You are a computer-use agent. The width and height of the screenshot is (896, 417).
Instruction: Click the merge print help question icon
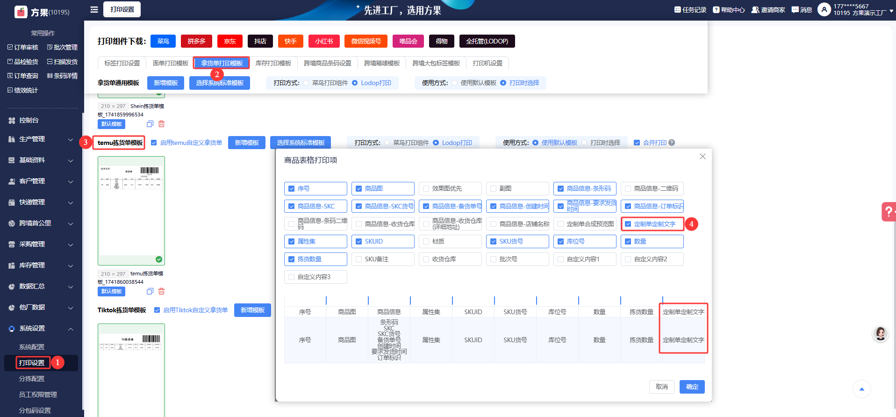(x=672, y=143)
